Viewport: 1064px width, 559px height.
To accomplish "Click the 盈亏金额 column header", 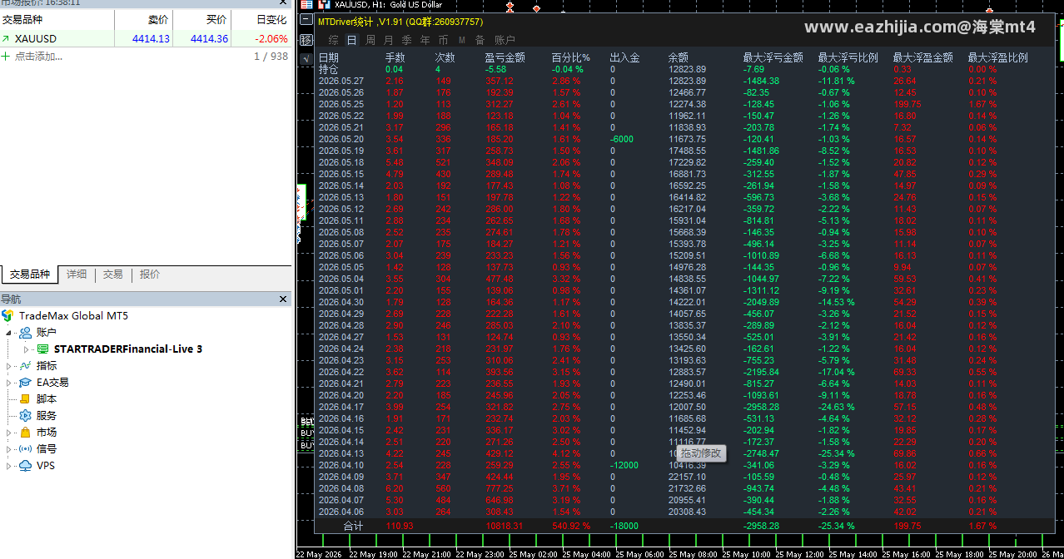I will coord(505,57).
